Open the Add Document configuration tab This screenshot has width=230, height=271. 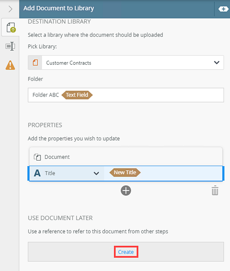11,28
